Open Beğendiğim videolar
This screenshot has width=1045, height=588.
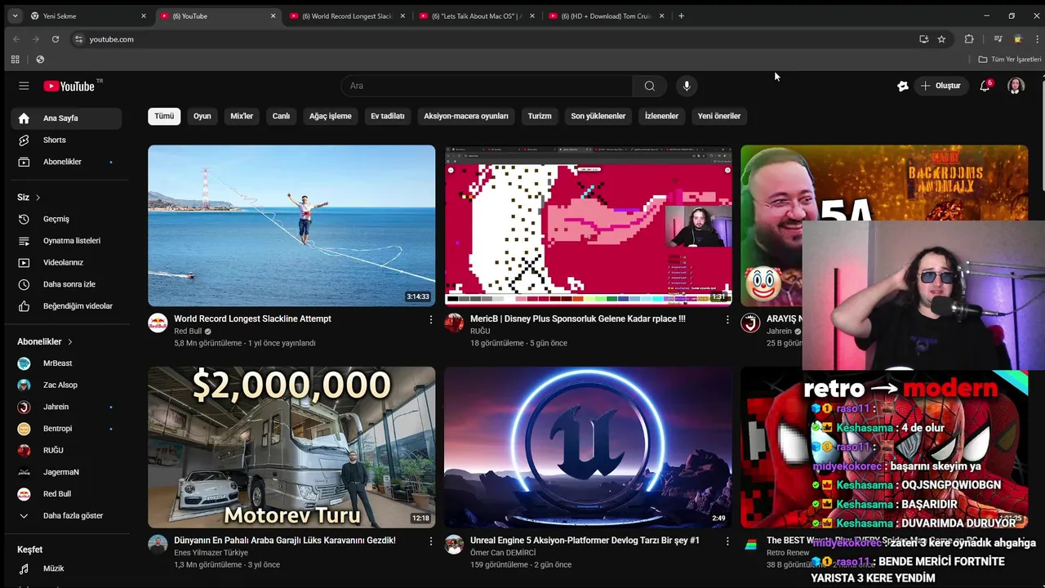66,306
